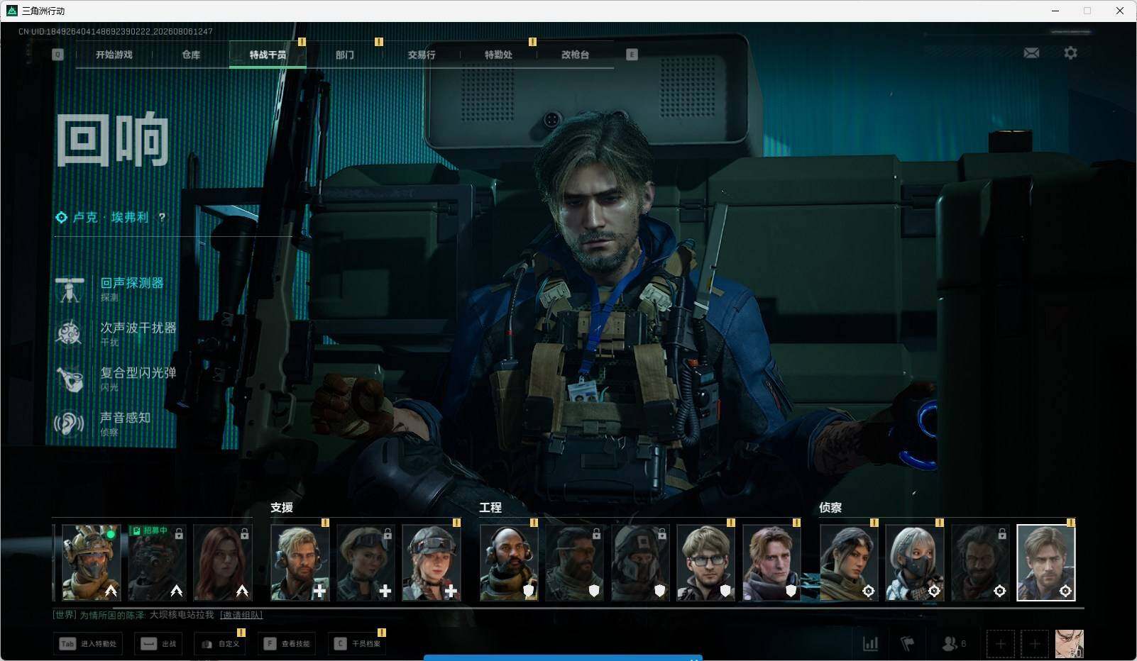
Task: Select the locked support operator with goggles
Action: [366, 562]
